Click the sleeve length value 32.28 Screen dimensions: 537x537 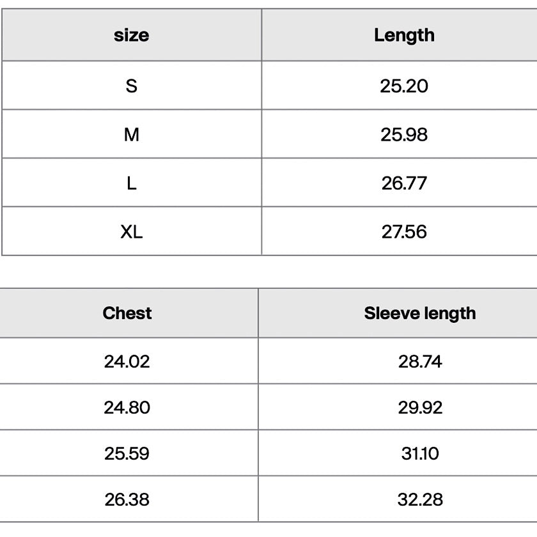coord(420,499)
